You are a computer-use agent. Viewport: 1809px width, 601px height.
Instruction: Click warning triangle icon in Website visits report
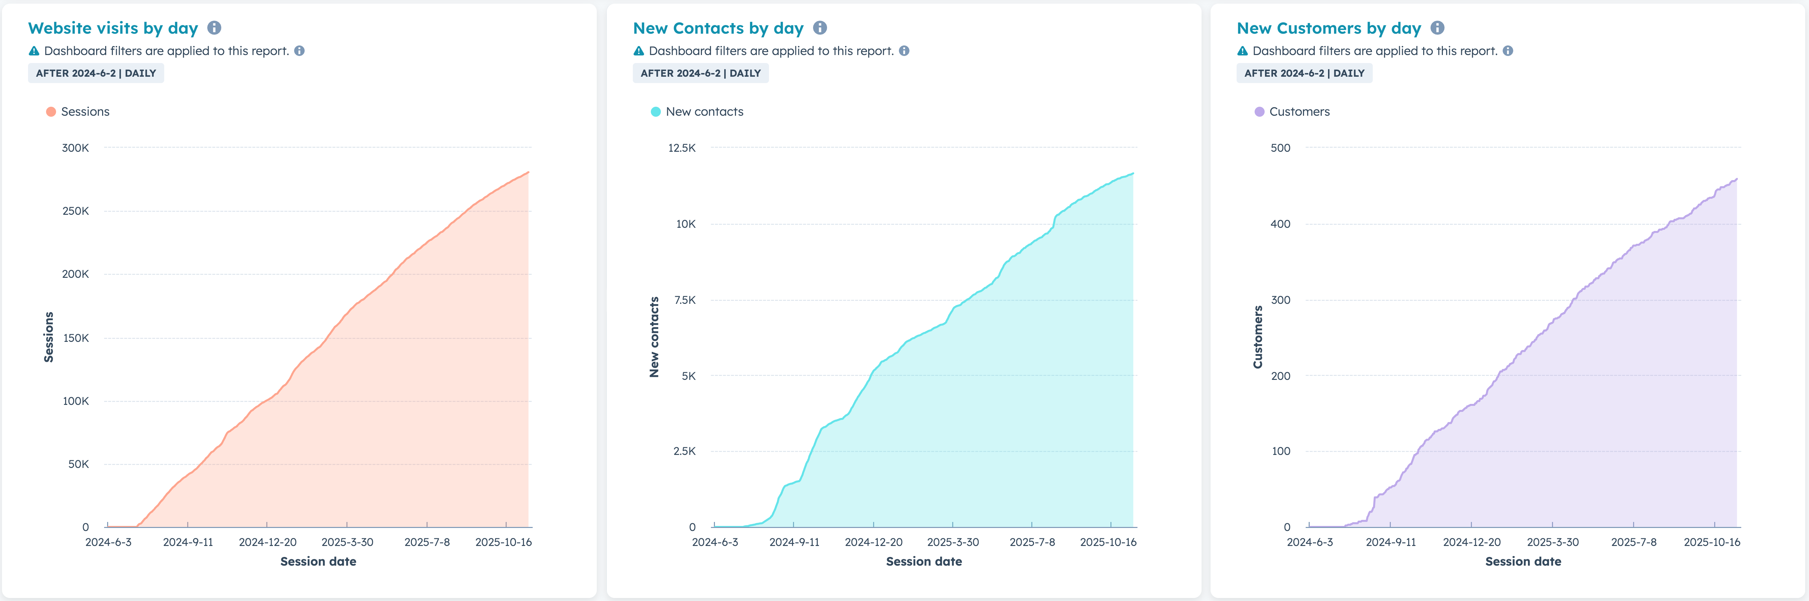(34, 51)
